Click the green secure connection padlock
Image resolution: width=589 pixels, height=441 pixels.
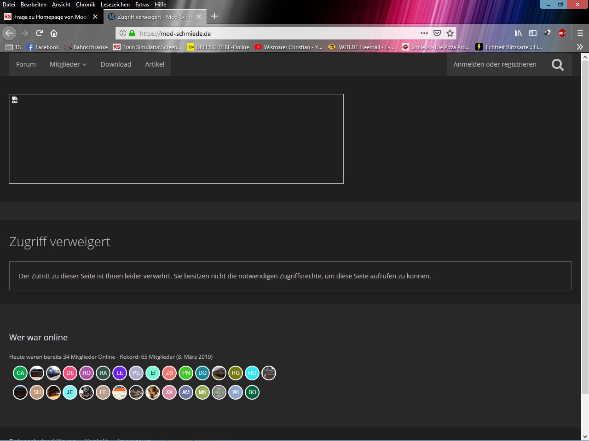132,33
